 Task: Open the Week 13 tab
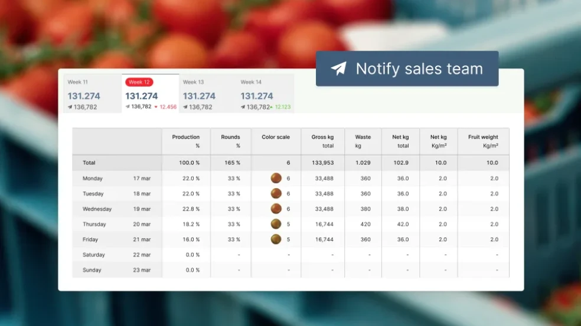pyautogui.click(x=207, y=93)
